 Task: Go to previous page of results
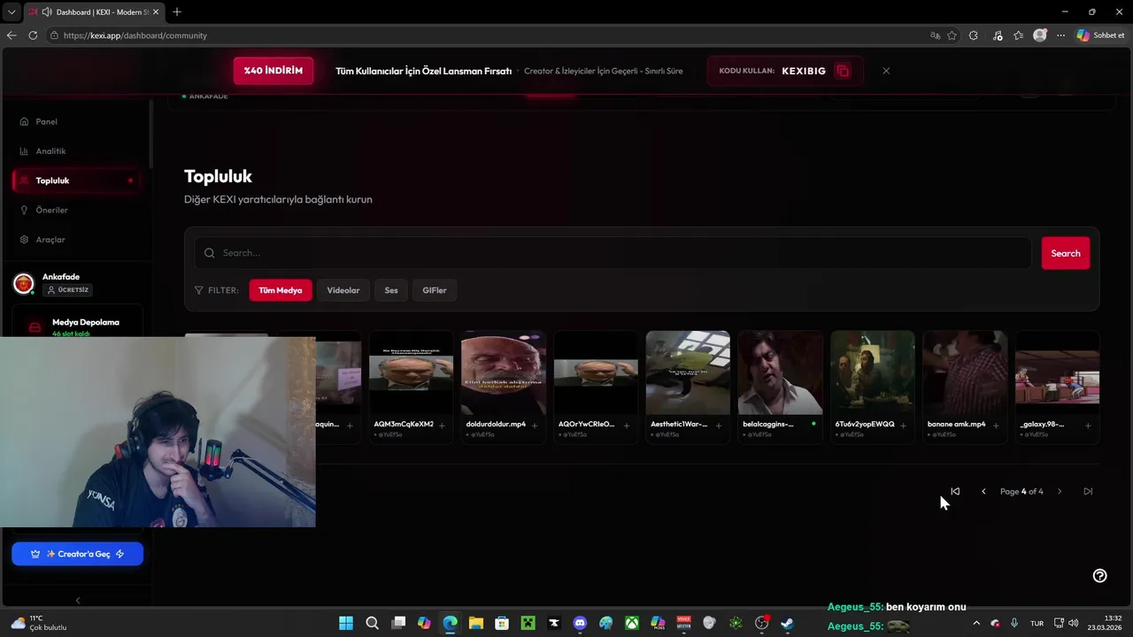[x=983, y=491]
